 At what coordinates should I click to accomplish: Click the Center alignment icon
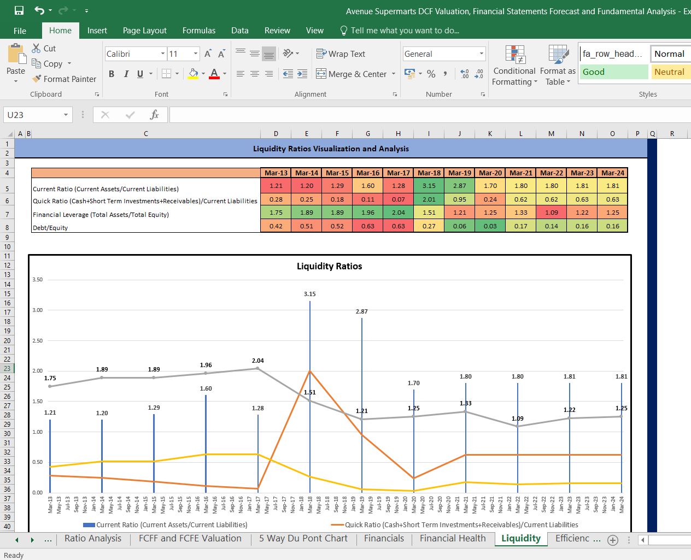[x=255, y=74]
